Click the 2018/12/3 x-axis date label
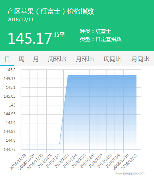 pos(62,161)
